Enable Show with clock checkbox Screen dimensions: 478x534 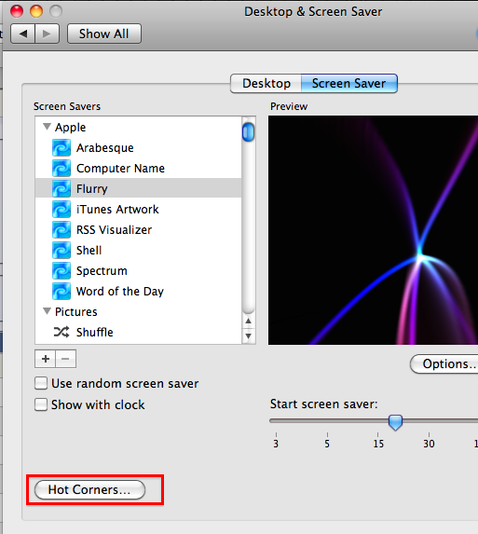pyautogui.click(x=41, y=404)
